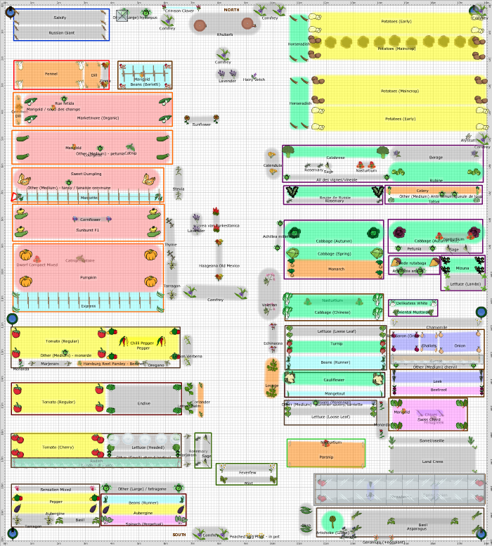Click the 'Endive' label
This screenshot has height=546, width=492.
143,403
